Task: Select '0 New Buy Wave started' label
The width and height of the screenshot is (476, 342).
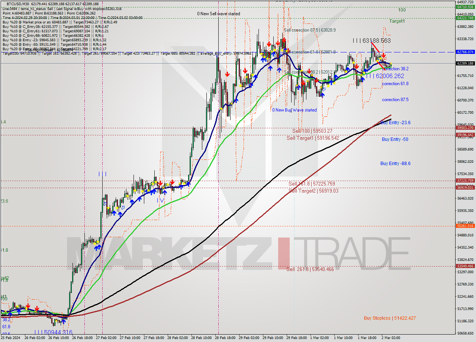Action: 295,110
